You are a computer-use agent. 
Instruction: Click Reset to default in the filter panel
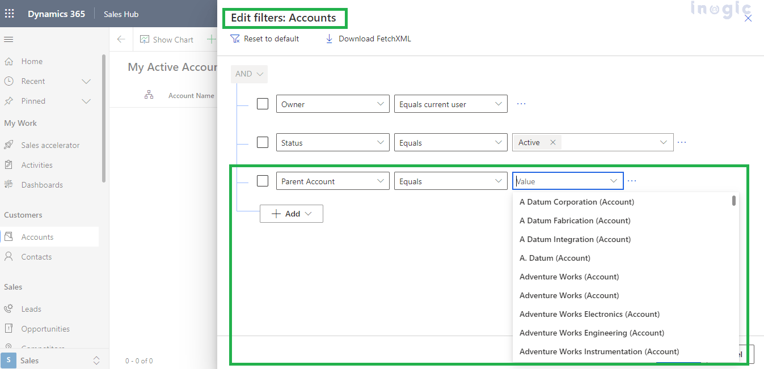(x=265, y=39)
